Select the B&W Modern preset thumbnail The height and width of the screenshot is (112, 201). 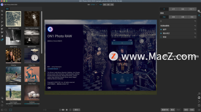click(32, 37)
